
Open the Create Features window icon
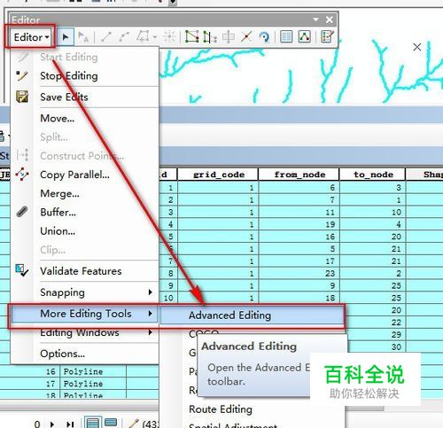coord(327,36)
